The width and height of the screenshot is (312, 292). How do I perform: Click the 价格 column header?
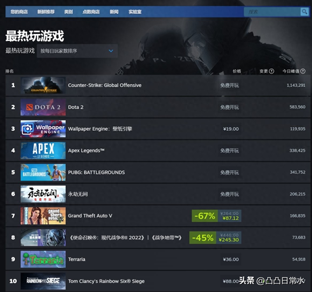(237, 71)
